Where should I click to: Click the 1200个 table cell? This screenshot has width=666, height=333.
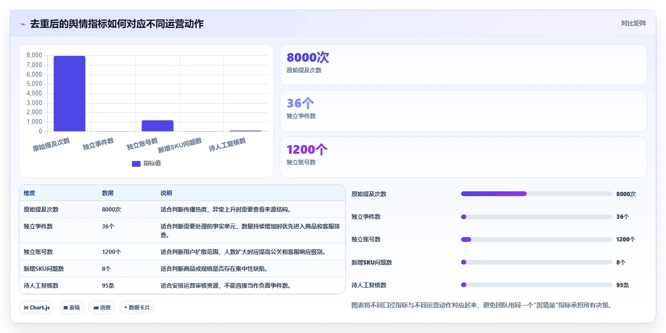pyautogui.click(x=111, y=252)
